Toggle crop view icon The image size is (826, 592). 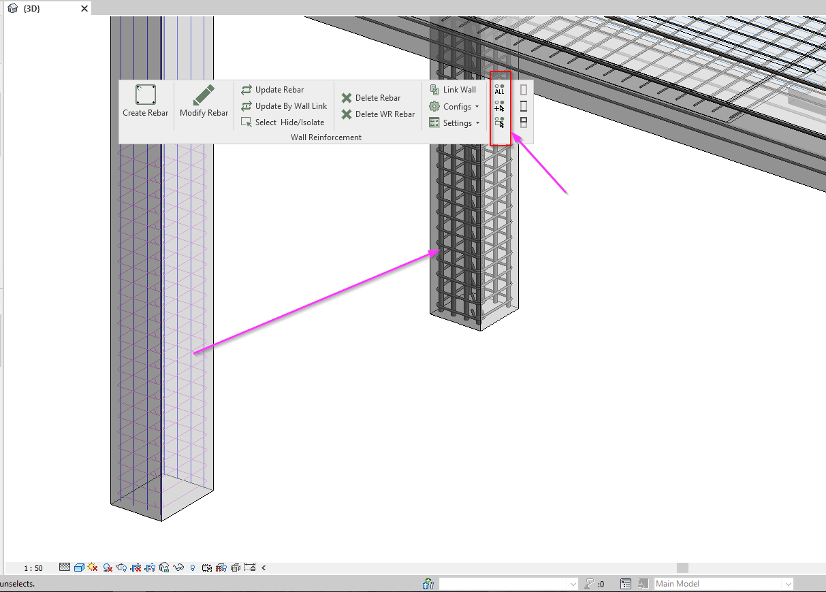pyautogui.click(x=136, y=568)
